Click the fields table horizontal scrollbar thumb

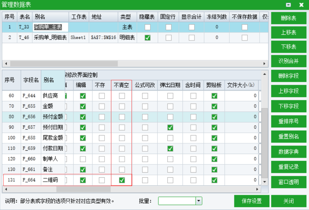click(83, 189)
